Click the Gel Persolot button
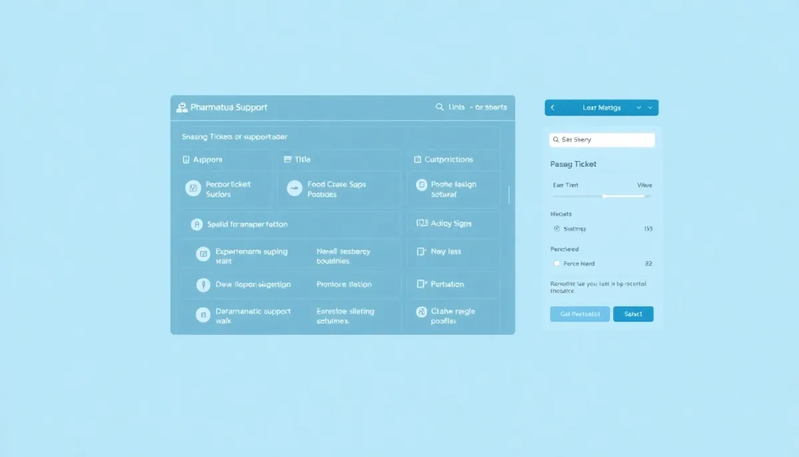Image resolution: width=799 pixels, height=457 pixels. (580, 314)
